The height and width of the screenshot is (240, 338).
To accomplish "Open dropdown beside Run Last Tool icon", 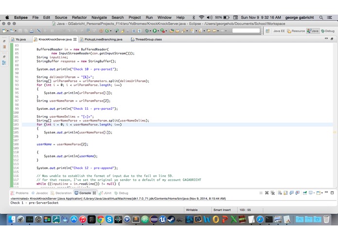I will pos(166,31).
